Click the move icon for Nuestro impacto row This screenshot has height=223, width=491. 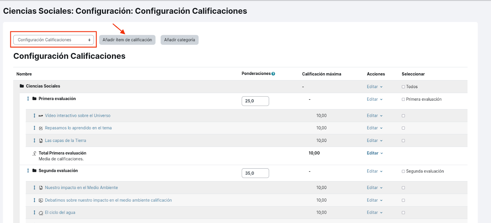click(34, 188)
